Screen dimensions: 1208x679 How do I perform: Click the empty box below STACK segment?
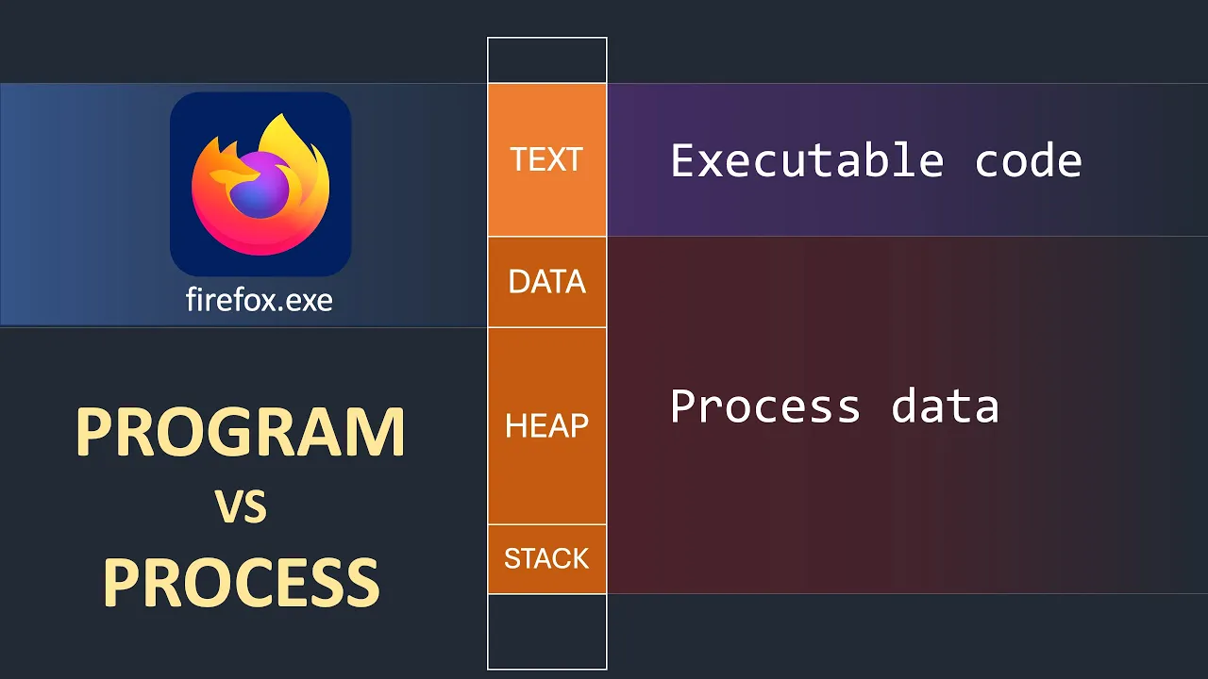coord(546,631)
